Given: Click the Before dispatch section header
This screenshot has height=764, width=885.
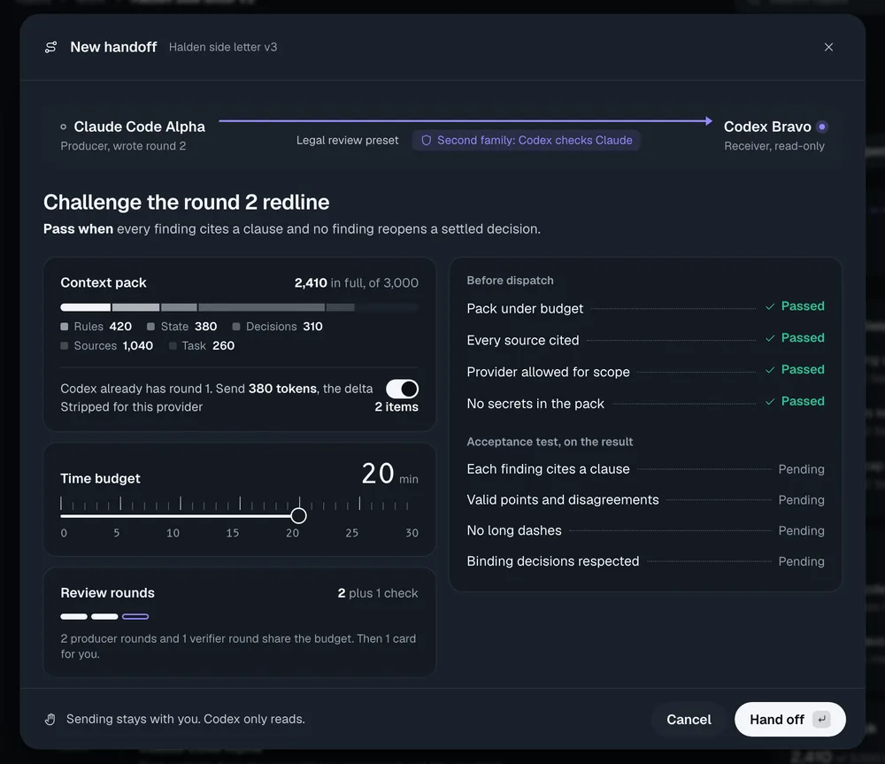Looking at the screenshot, I should 510,281.
